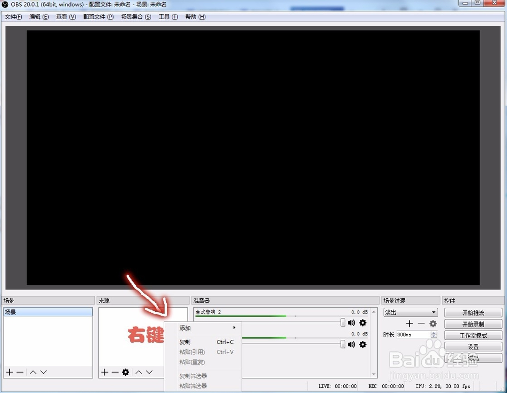The image size is (507, 393).
Task: Open the 帮助(H) menu
Action: click(195, 17)
